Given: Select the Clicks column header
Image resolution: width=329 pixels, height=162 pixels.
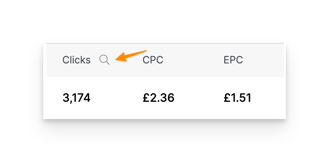Looking at the screenshot, I should pyautogui.click(x=76, y=60).
